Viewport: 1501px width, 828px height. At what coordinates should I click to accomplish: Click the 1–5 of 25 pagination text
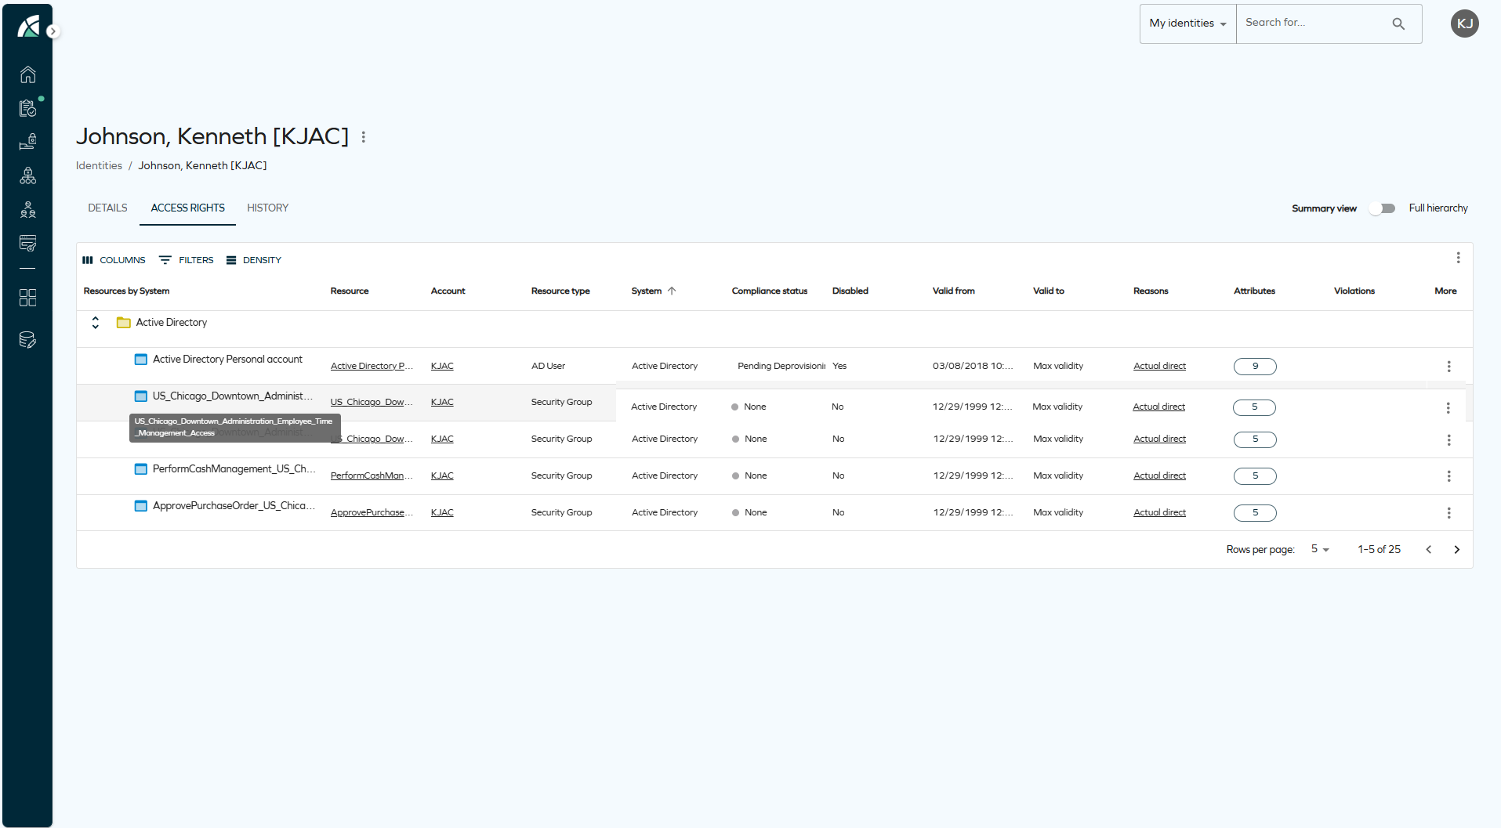(x=1379, y=550)
